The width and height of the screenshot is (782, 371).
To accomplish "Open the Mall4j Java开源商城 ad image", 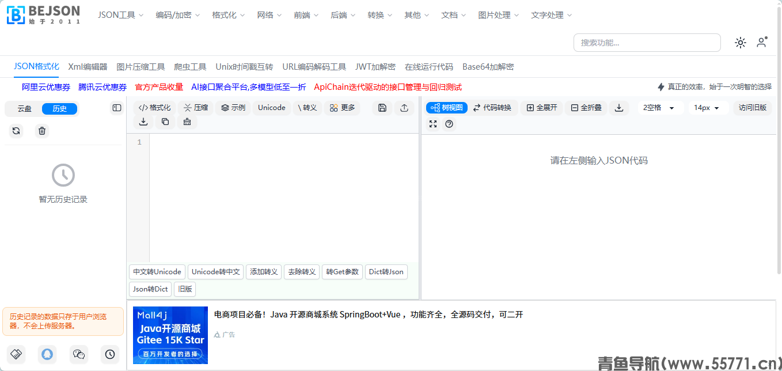I will coord(170,335).
